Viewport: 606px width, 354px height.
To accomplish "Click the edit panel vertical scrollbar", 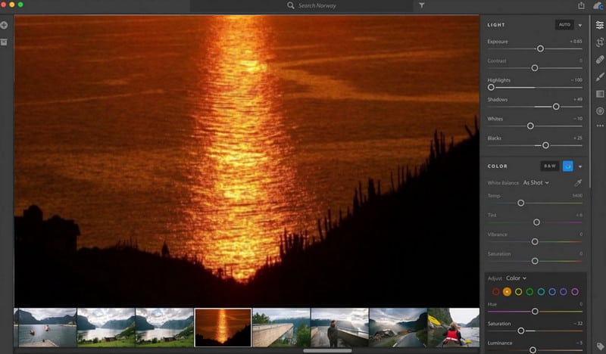I will pyautogui.click(x=589, y=102).
